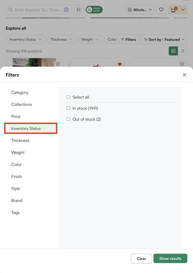This screenshot has width=193, height=273.
Task: Click the Show results button
Action: 170,259
